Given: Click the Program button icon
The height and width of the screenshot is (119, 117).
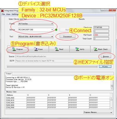Looking at the screenshot, I should 14,49.
